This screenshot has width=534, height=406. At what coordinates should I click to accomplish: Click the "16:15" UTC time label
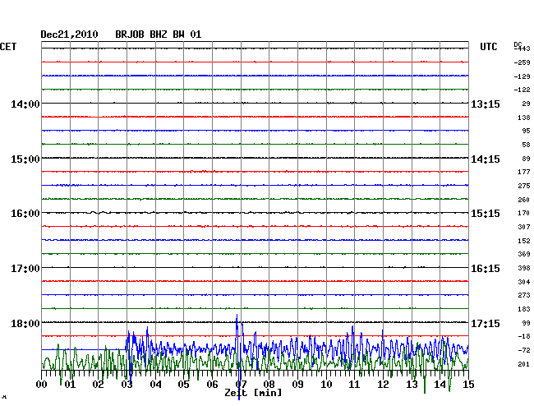click(486, 269)
